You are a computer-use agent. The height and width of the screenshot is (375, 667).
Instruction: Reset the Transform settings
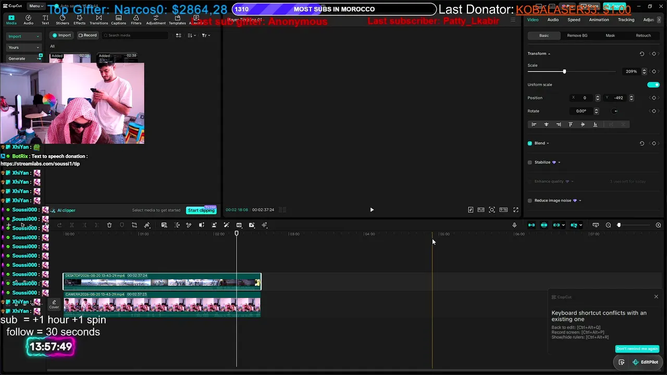pos(642,54)
